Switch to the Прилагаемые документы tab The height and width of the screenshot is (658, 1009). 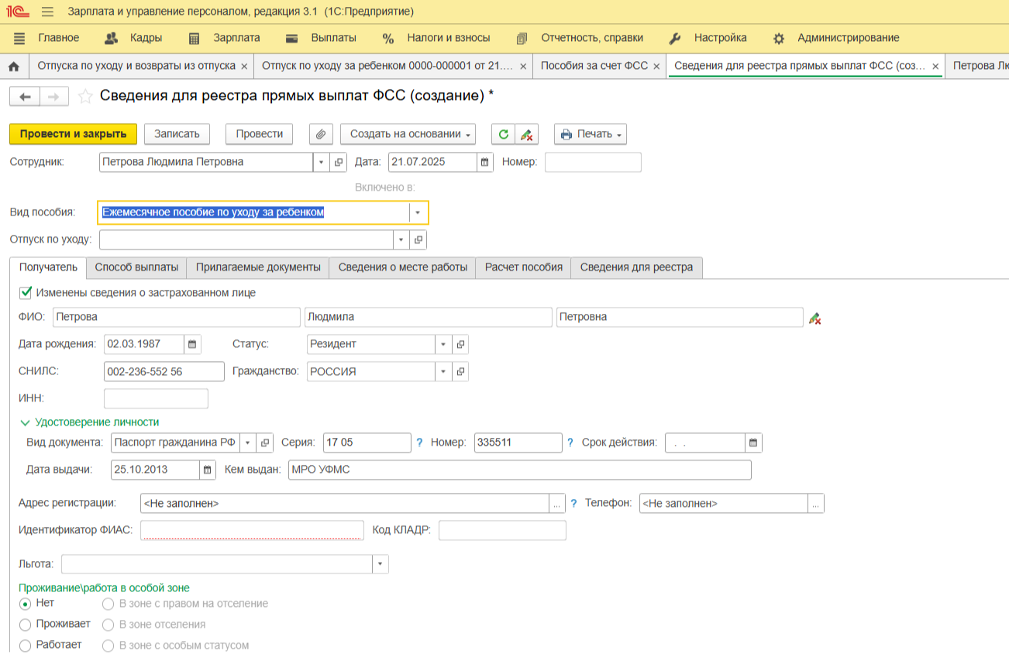pyautogui.click(x=258, y=267)
